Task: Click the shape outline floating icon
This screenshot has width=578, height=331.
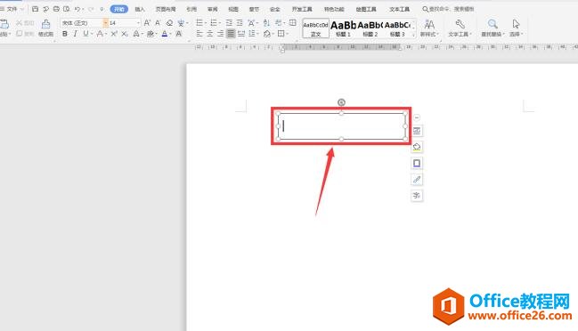Action: tap(417, 163)
